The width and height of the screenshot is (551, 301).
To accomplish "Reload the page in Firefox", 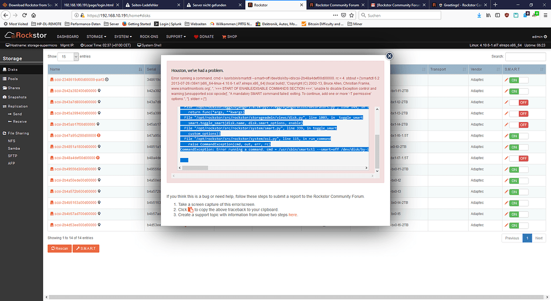I will tap(24, 16).
